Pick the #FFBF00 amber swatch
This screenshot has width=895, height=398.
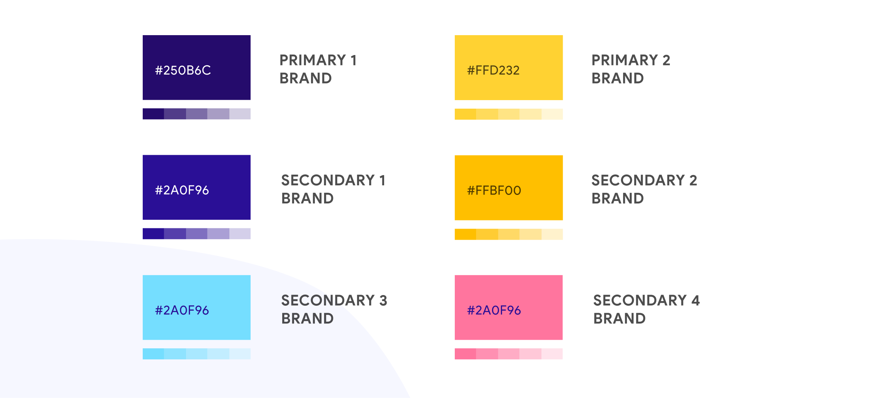click(x=508, y=187)
